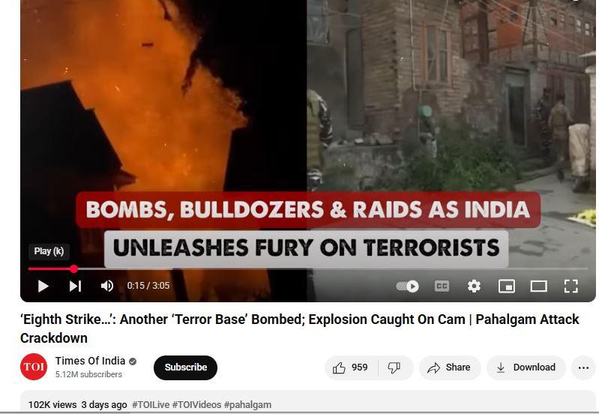
Task: Dislike this video
Action: coord(395,367)
